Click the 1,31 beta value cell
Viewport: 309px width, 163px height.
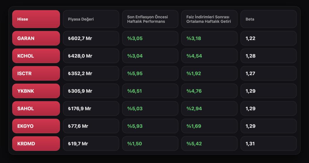(268, 144)
